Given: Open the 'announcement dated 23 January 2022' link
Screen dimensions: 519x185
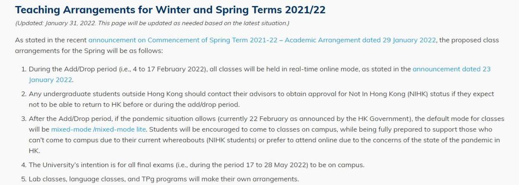Looking at the screenshot, I should pyautogui.click(x=452, y=69).
